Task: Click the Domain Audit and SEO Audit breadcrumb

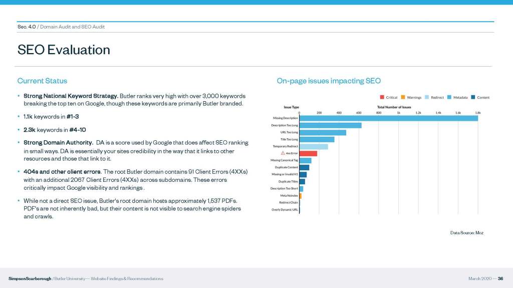Action: coord(72,27)
